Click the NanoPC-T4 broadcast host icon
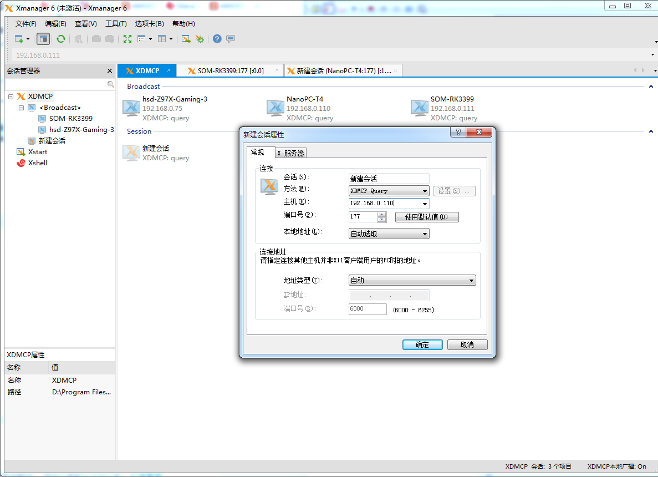The width and height of the screenshot is (658, 477). pyautogui.click(x=275, y=108)
